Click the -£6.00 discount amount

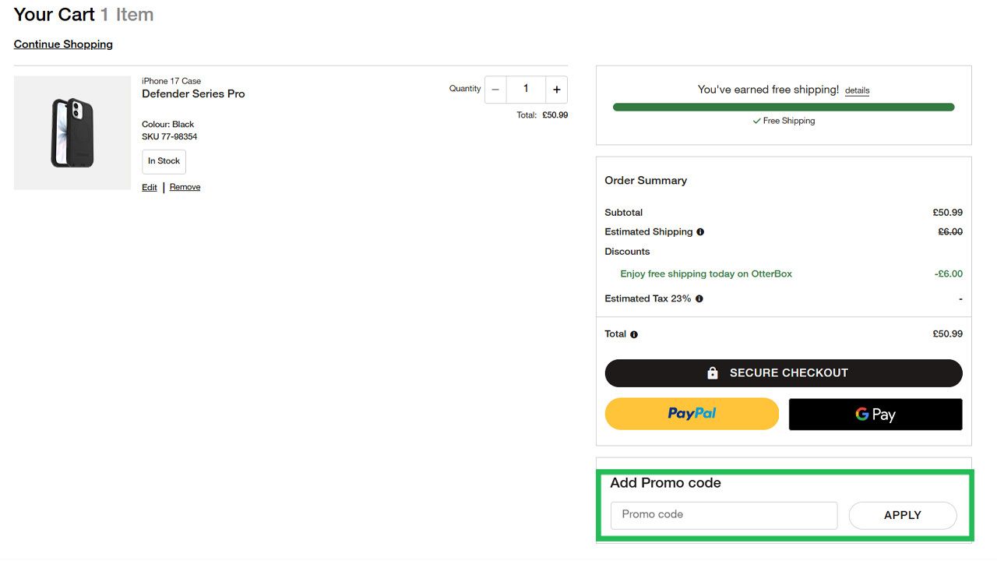949,274
